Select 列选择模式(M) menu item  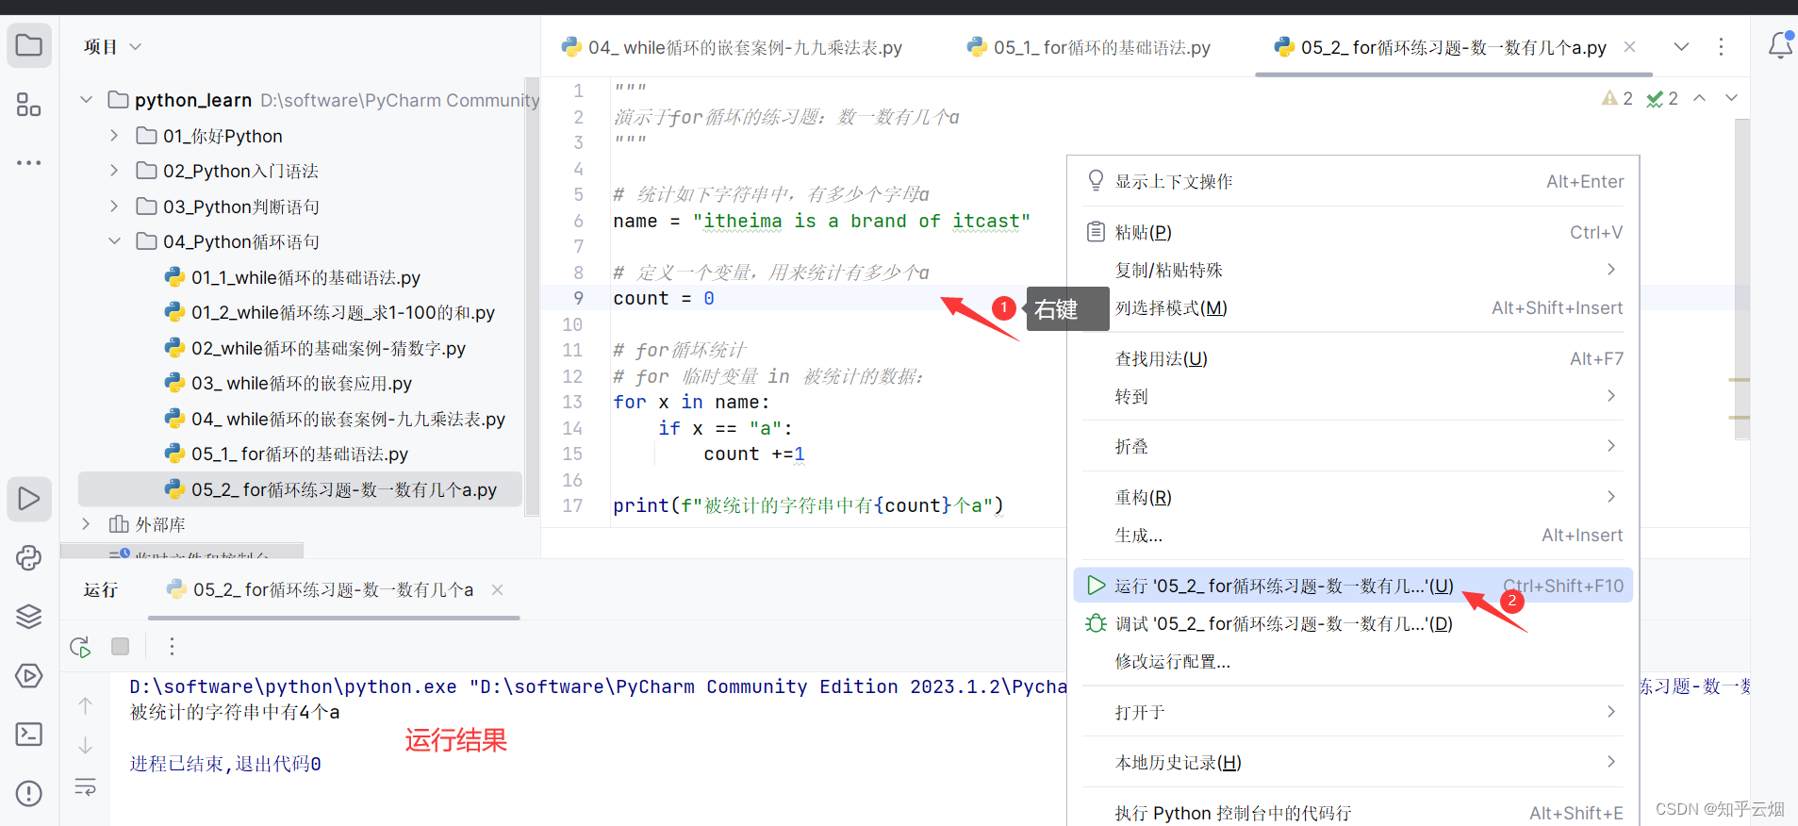[x=1353, y=307]
